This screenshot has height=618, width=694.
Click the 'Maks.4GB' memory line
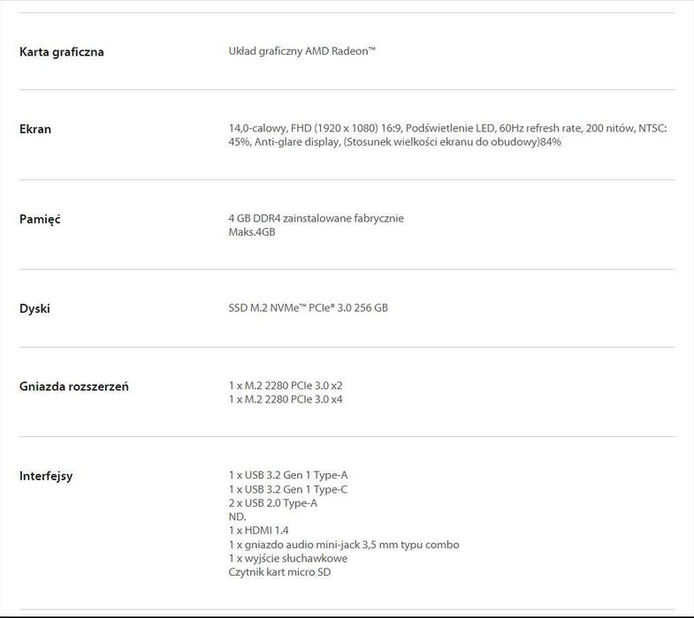coord(252,232)
